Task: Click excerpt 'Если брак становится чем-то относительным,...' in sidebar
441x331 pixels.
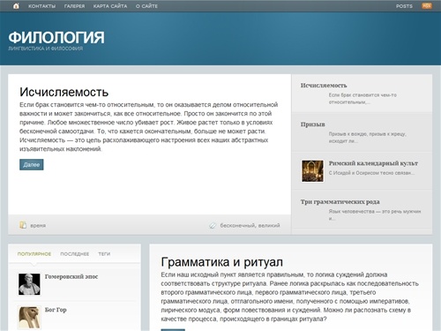Action: pyautogui.click(x=363, y=99)
